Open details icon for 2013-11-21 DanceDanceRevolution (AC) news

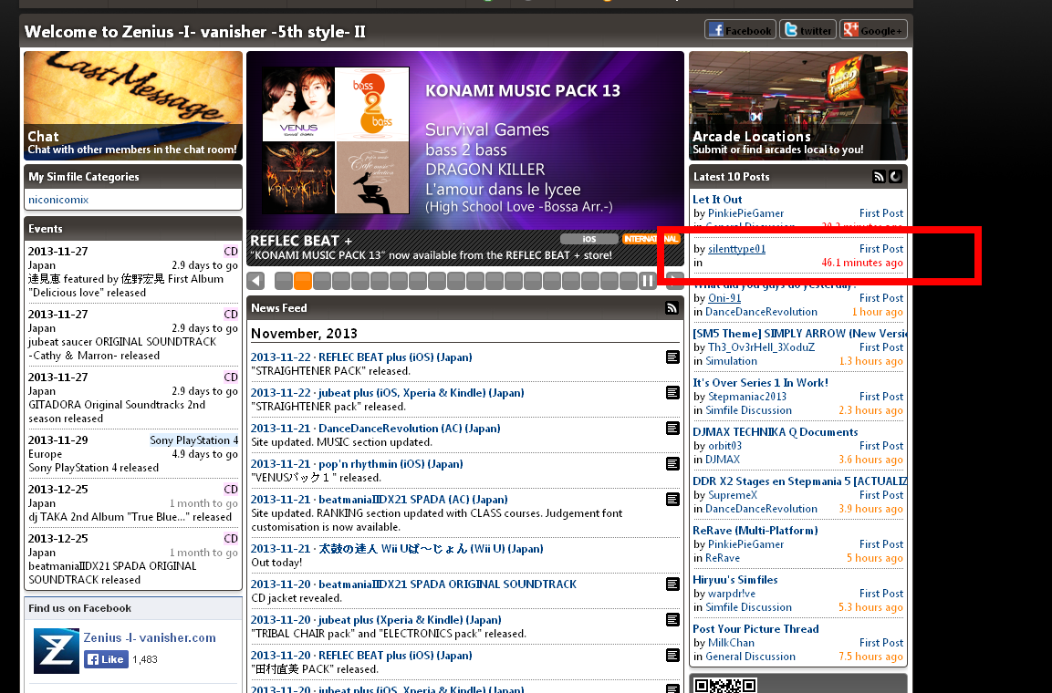pyautogui.click(x=672, y=429)
